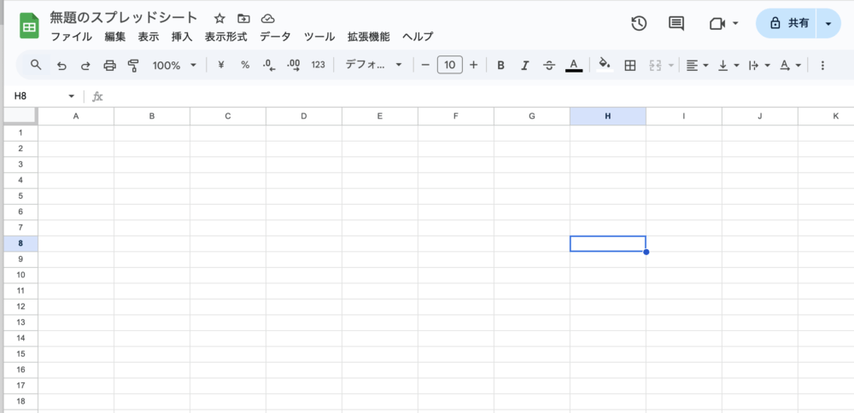Open the comments icon
The width and height of the screenshot is (854, 413).
pyautogui.click(x=676, y=24)
